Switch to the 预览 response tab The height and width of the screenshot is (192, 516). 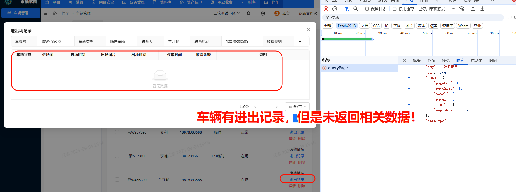click(x=446, y=60)
